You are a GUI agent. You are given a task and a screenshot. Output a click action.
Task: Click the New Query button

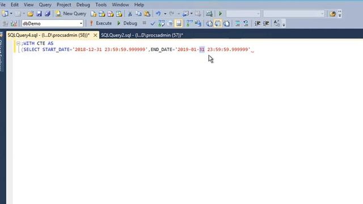[x=71, y=14]
